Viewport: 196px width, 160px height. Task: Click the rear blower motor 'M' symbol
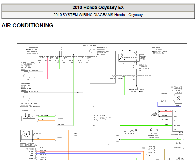coord(179,98)
